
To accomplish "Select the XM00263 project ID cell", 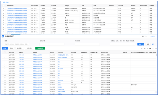I will coord(52,55).
